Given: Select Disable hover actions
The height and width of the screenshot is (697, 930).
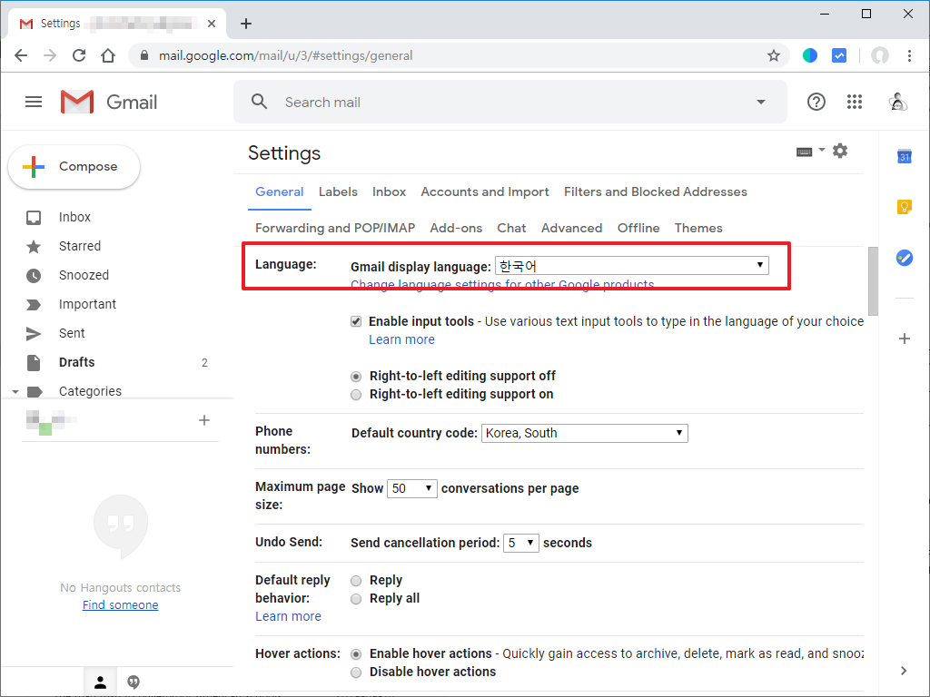Looking at the screenshot, I should pyautogui.click(x=356, y=672).
